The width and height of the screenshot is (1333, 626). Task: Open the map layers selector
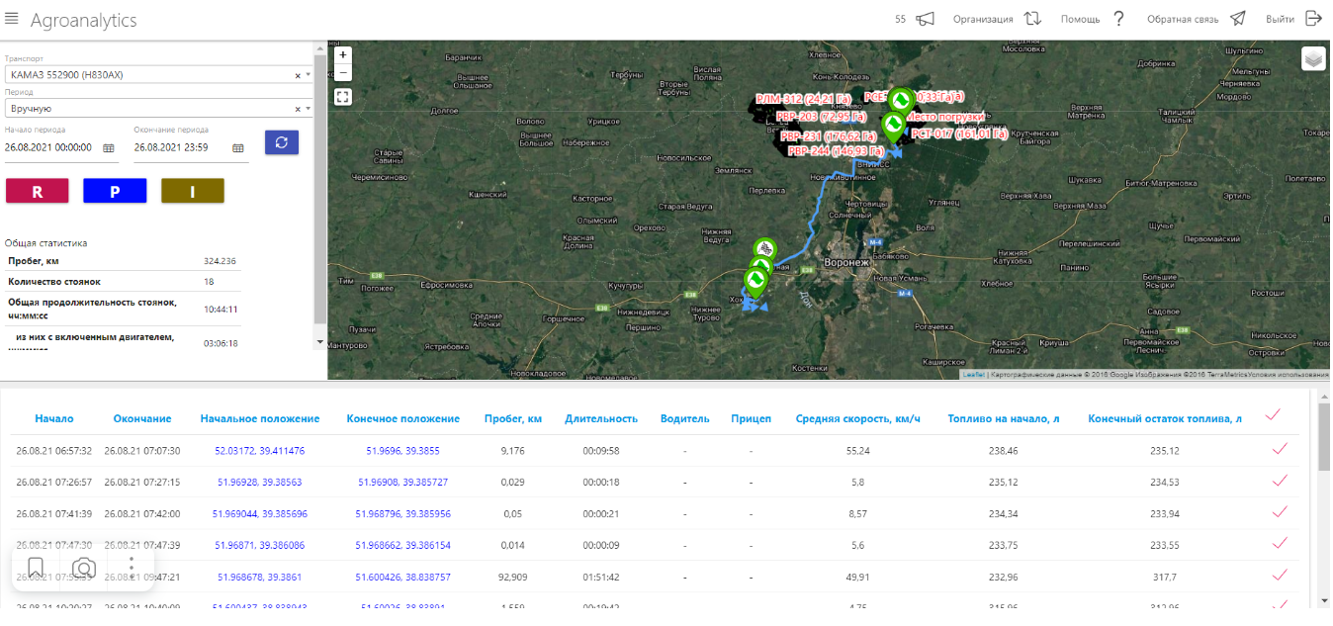click(1313, 59)
